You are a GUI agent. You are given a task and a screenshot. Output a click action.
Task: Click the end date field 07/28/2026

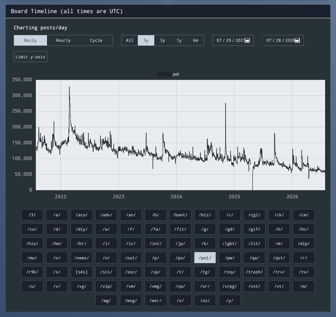(283, 40)
